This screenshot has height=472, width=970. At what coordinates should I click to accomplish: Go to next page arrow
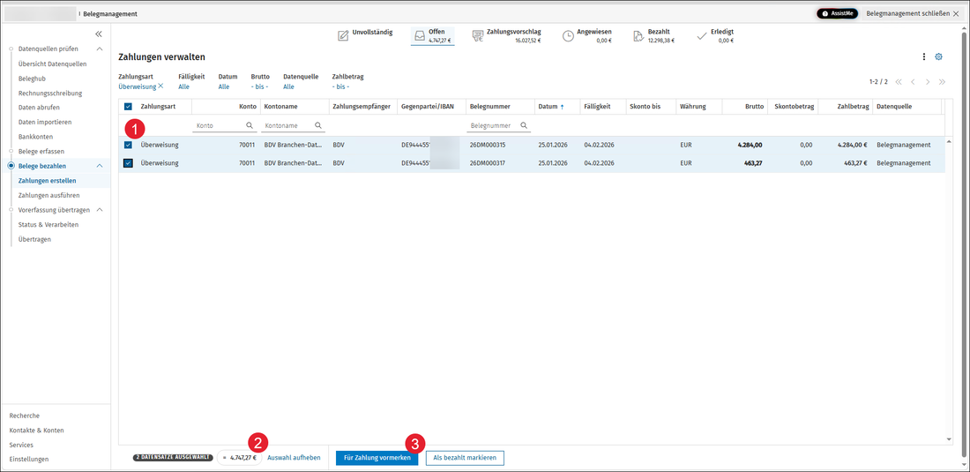coord(928,82)
